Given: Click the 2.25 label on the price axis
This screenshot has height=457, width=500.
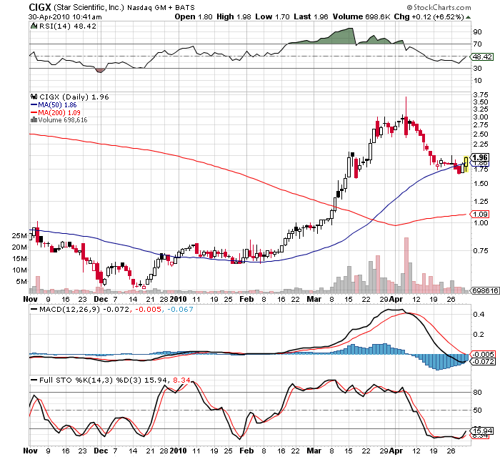Looking at the screenshot, I should (x=481, y=144).
